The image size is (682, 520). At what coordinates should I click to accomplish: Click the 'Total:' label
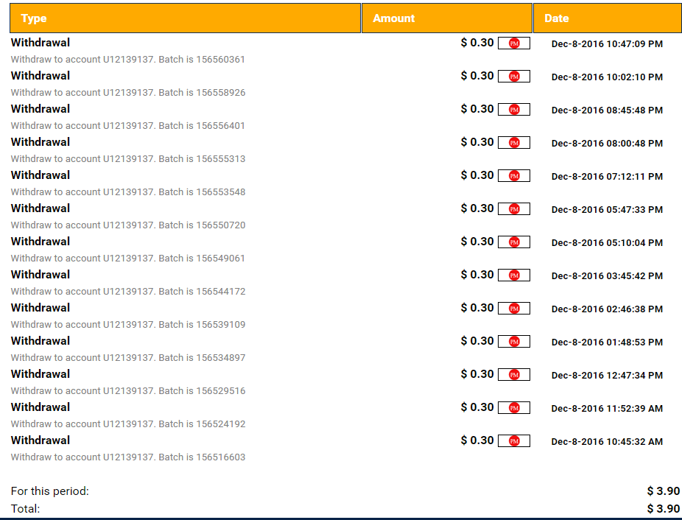[25, 509]
